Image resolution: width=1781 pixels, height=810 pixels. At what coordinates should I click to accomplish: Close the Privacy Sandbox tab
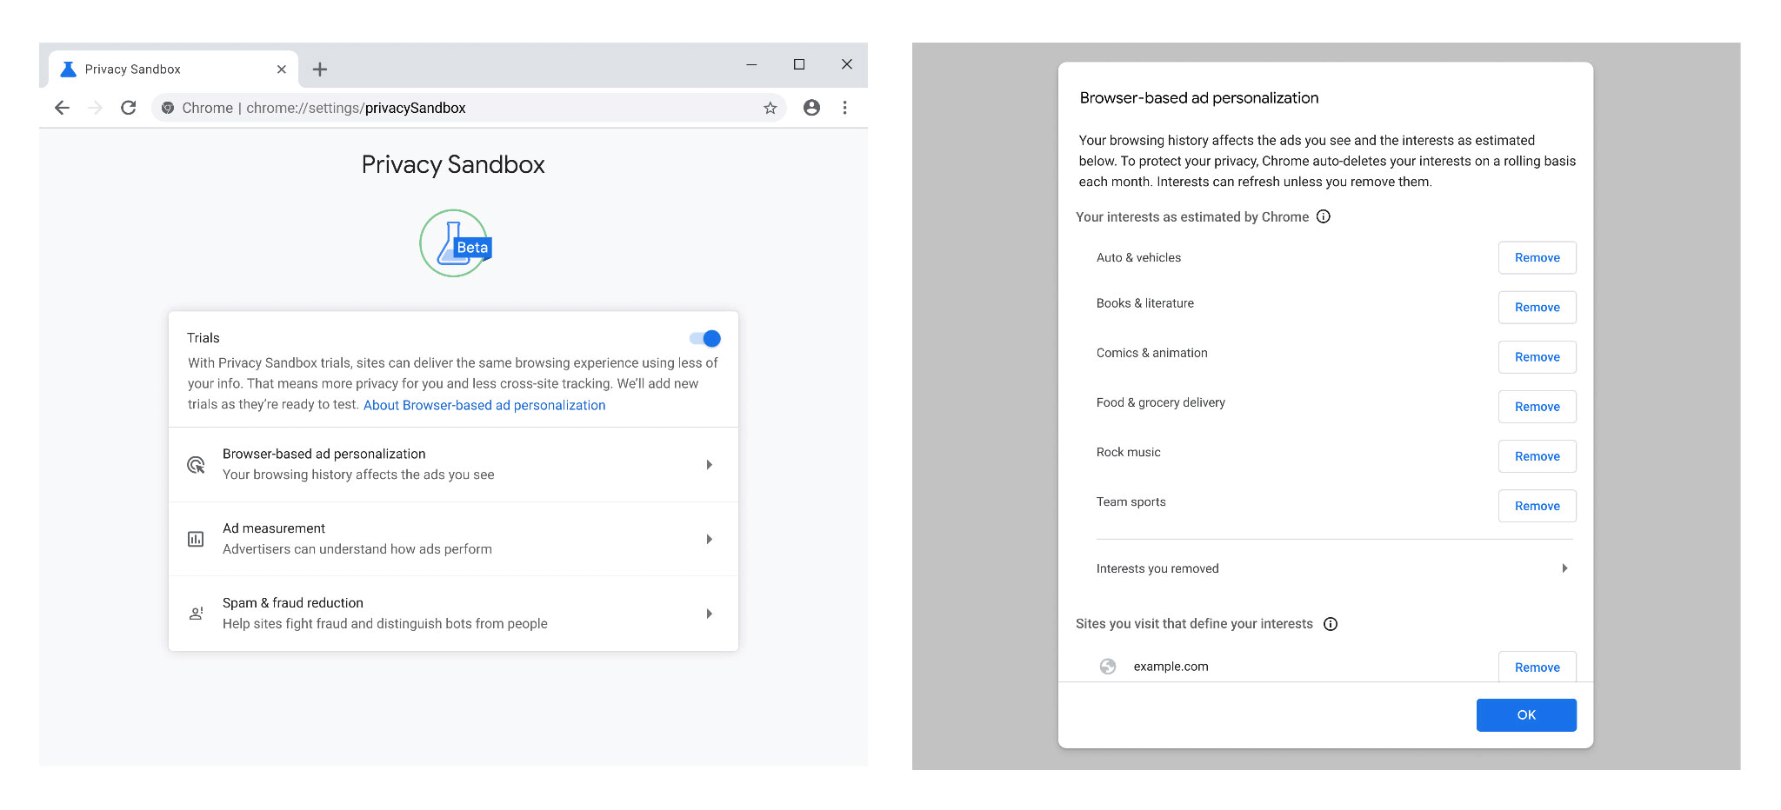pyautogui.click(x=282, y=70)
